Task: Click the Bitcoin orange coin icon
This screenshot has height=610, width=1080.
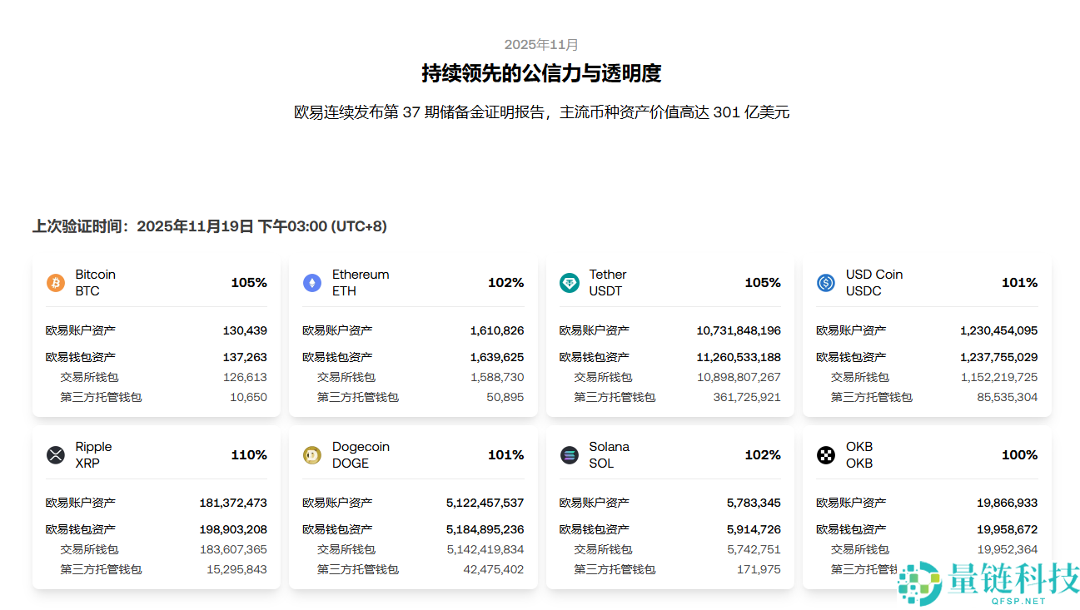Action: tap(55, 283)
